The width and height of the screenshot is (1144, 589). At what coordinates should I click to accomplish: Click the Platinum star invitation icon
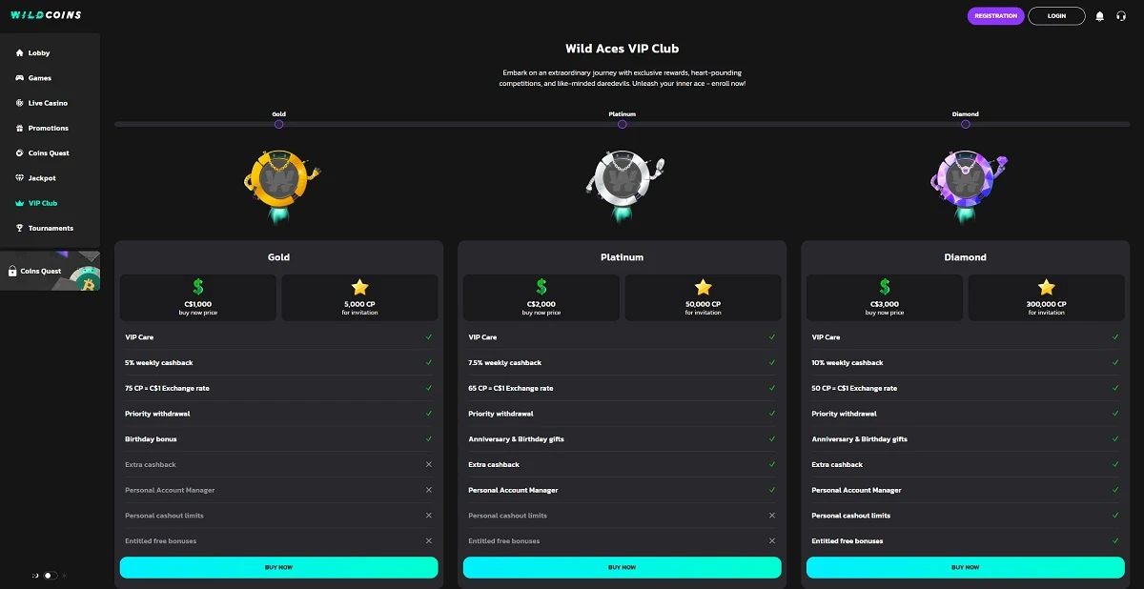704,287
